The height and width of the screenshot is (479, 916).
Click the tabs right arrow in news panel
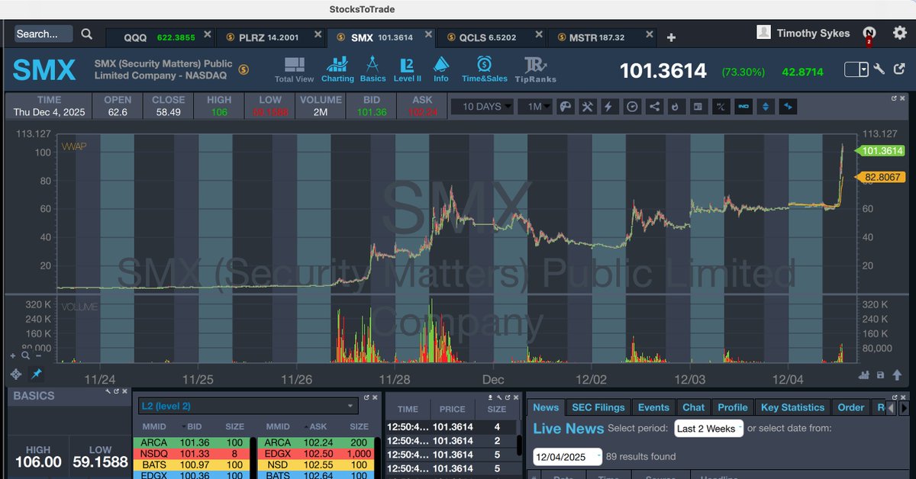(905, 408)
